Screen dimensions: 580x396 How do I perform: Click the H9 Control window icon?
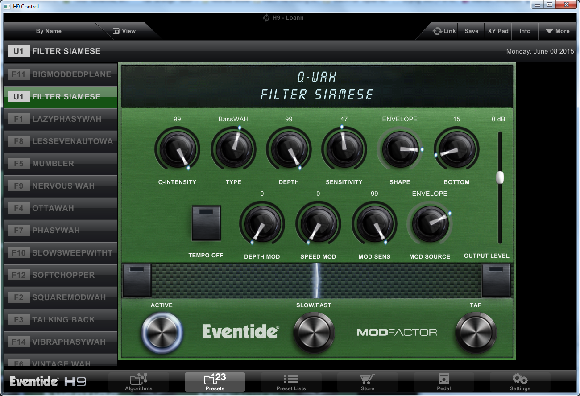[7, 6]
